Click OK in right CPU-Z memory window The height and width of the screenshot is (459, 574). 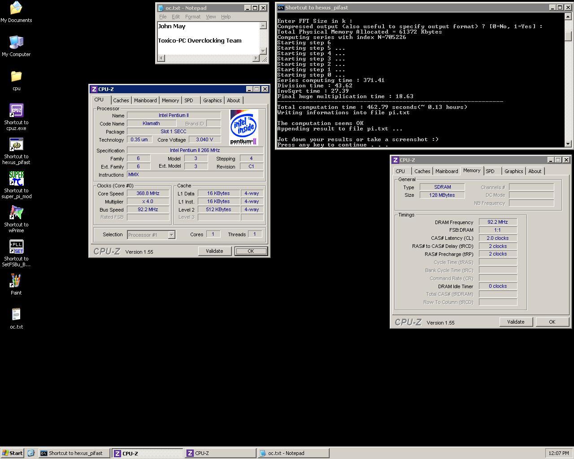click(x=552, y=322)
